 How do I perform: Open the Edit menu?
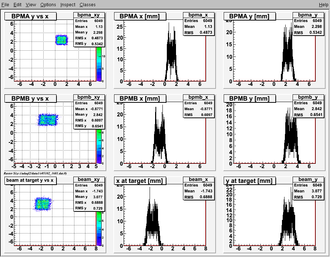[x=18, y=4]
